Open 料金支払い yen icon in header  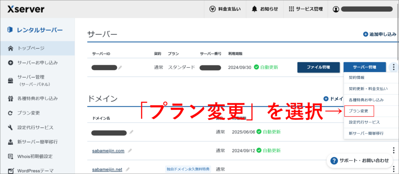click(x=212, y=9)
